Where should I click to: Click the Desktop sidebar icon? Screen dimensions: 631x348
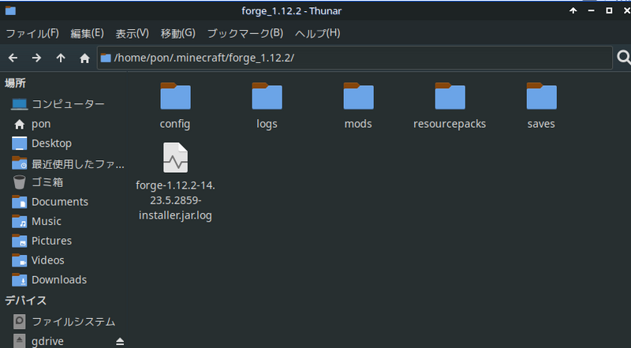coord(19,144)
